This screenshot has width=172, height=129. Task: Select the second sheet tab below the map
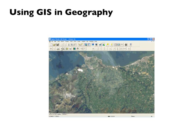65,114
